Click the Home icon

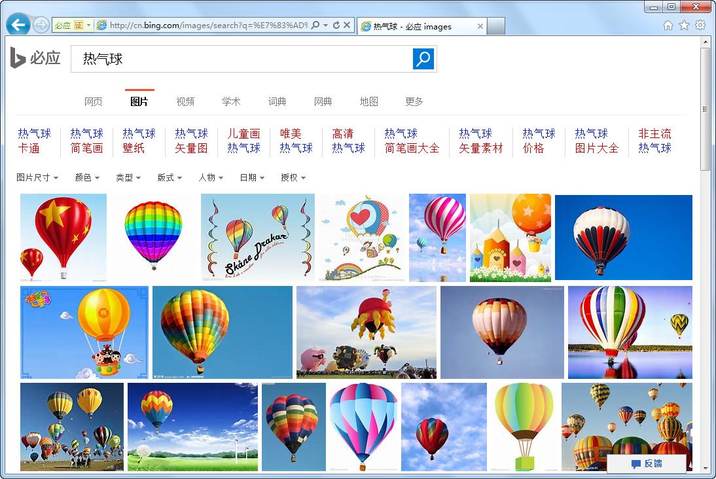(x=669, y=25)
